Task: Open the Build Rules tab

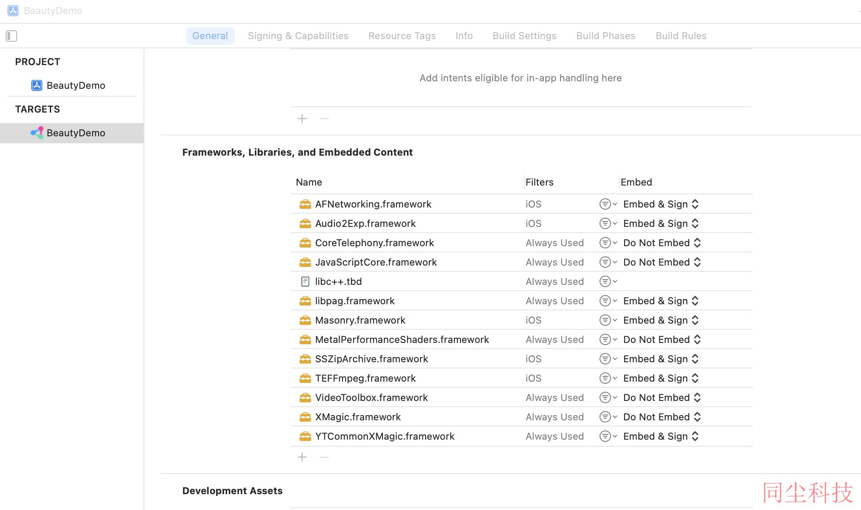Action: pyautogui.click(x=681, y=36)
